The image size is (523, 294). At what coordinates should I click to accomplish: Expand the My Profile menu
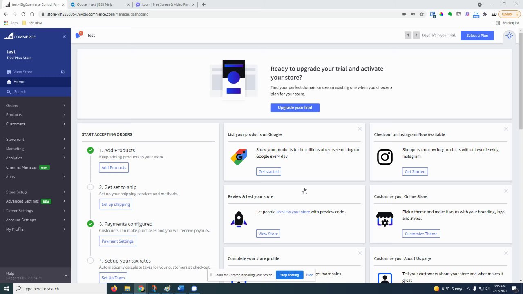pyautogui.click(x=35, y=229)
